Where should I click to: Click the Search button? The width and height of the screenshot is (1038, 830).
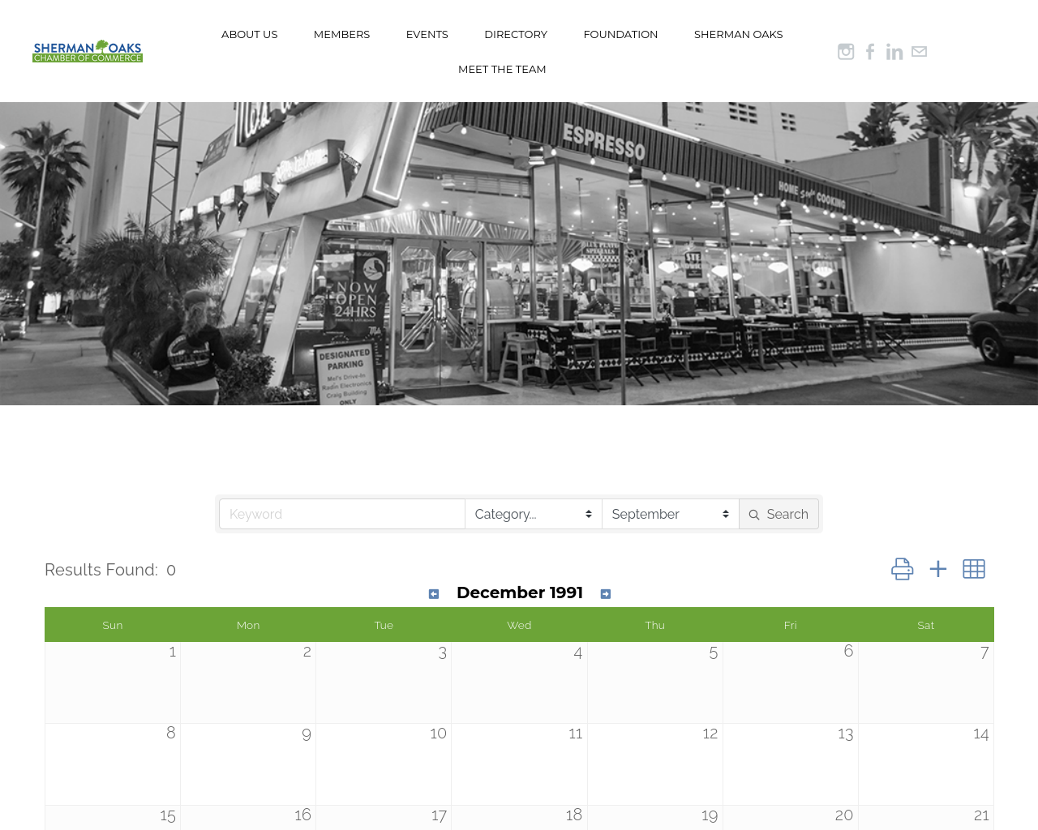point(778,514)
